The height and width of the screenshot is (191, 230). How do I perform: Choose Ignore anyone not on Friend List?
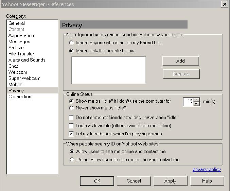click(71, 43)
